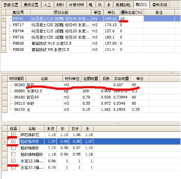
Task: Click the 埋块石率(%) column header
Action: tap(131, 12)
